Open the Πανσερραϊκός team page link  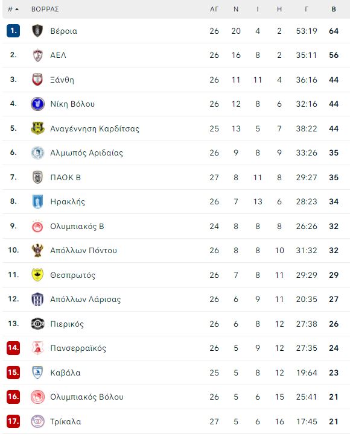[x=78, y=348]
